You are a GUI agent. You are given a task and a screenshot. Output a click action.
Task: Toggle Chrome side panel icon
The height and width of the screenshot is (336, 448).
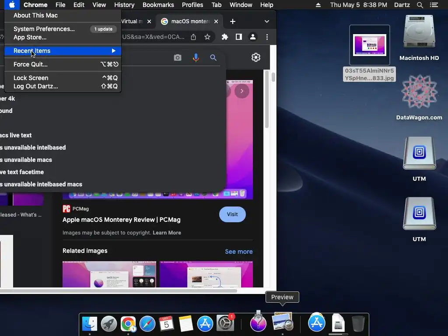click(238, 37)
